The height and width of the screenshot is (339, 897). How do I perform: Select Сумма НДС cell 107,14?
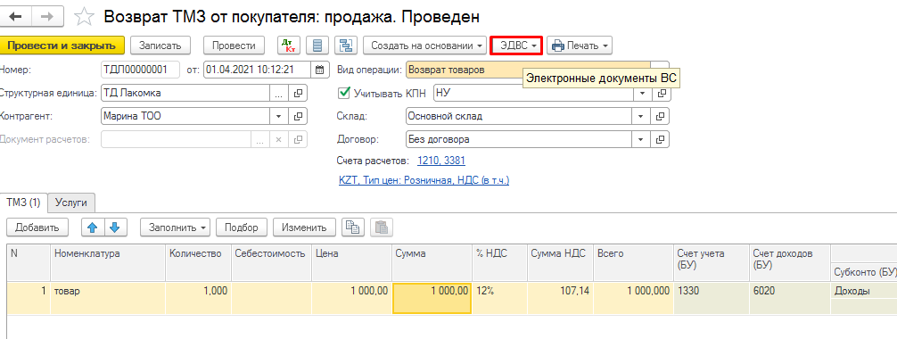pos(559,298)
